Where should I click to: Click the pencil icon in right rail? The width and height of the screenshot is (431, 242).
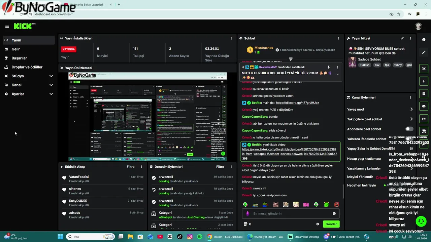point(424,52)
